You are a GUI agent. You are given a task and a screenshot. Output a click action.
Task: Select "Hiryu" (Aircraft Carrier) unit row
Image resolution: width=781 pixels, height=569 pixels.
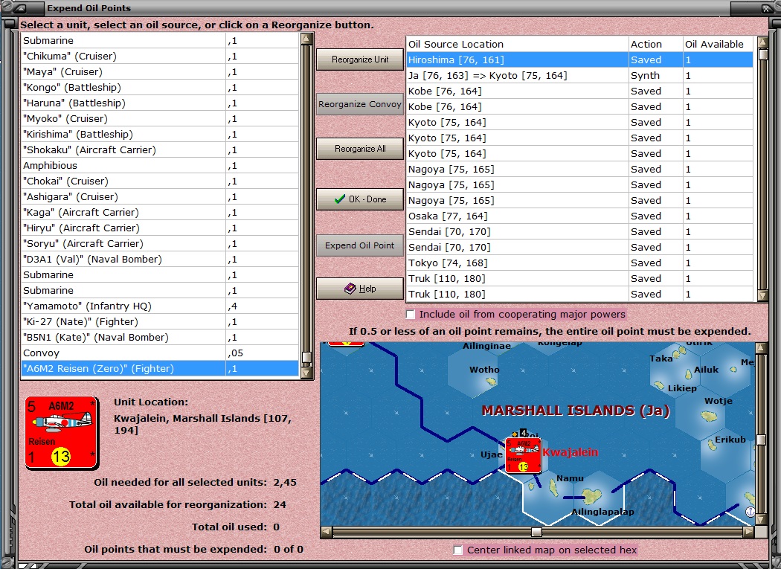tap(160, 228)
